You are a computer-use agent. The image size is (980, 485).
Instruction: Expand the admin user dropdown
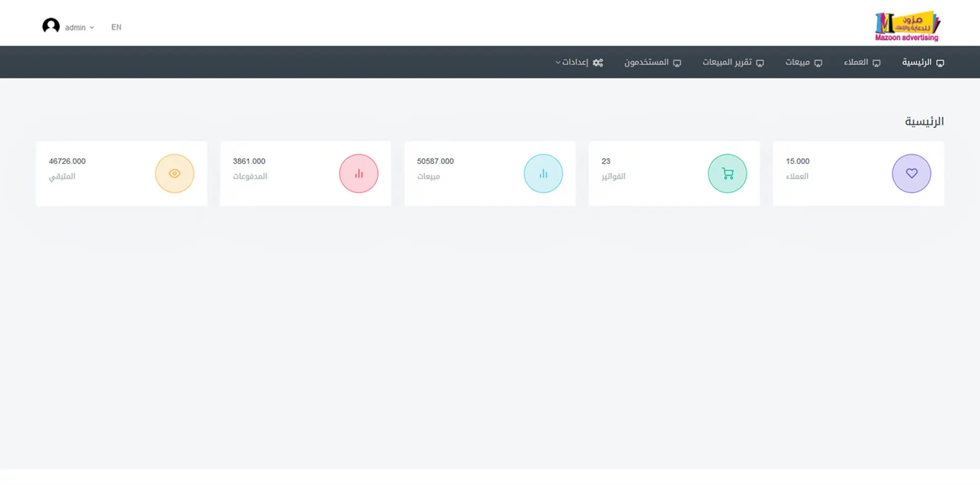pos(79,28)
